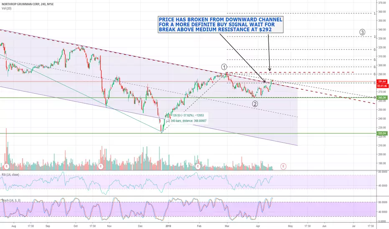The height and width of the screenshot is (229, 389).
Task: Click the Sep label on time axis
Action: tap(48, 226)
